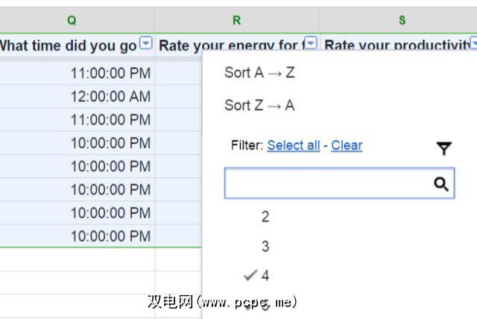Image resolution: width=477 pixels, height=319 pixels.
Task: Open filter dropdown for column S
Action: pos(473,45)
